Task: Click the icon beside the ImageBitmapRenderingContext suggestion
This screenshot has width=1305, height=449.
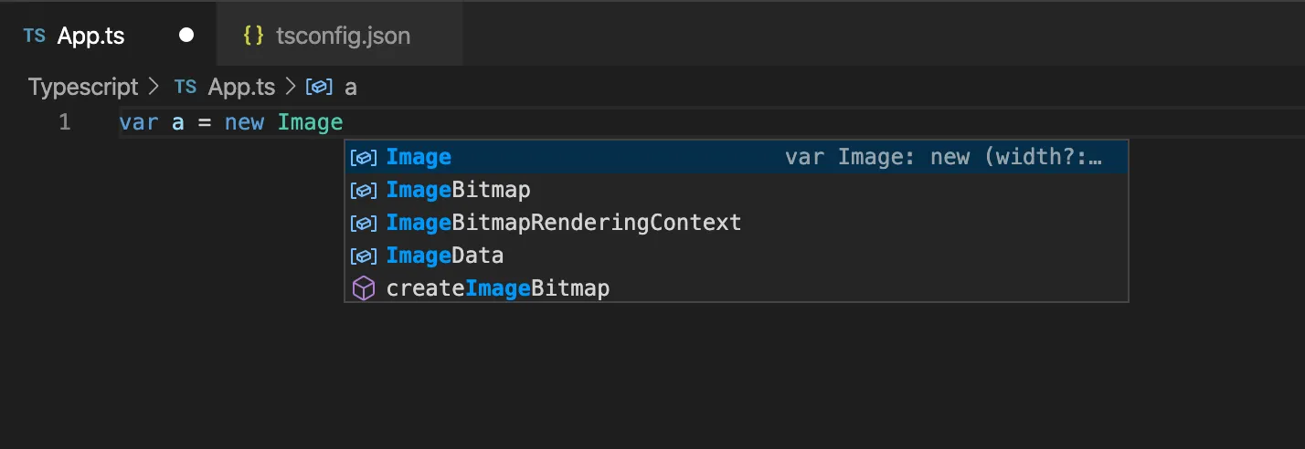Action: tap(364, 223)
